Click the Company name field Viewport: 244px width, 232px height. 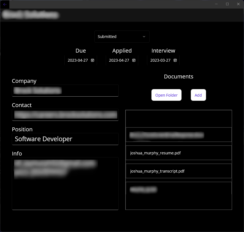coord(65,90)
